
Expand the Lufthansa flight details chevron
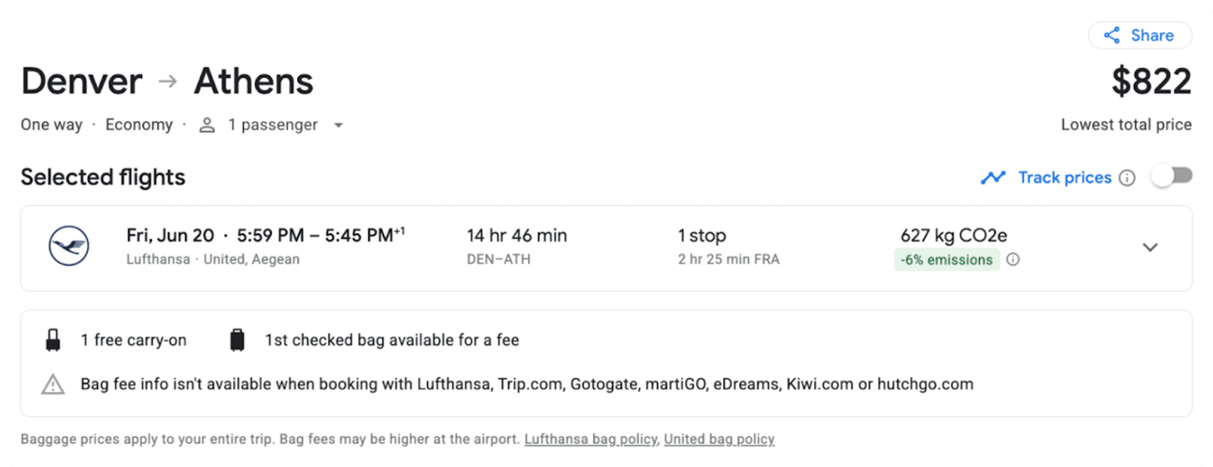[x=1150, y=247]
